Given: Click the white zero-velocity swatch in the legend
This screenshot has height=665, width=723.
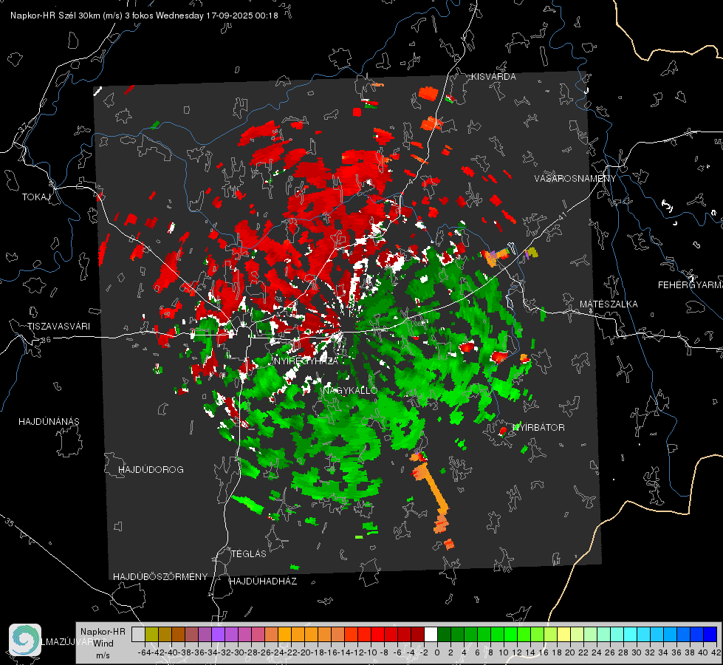Looking at the screenshot, I should [431, 634].
